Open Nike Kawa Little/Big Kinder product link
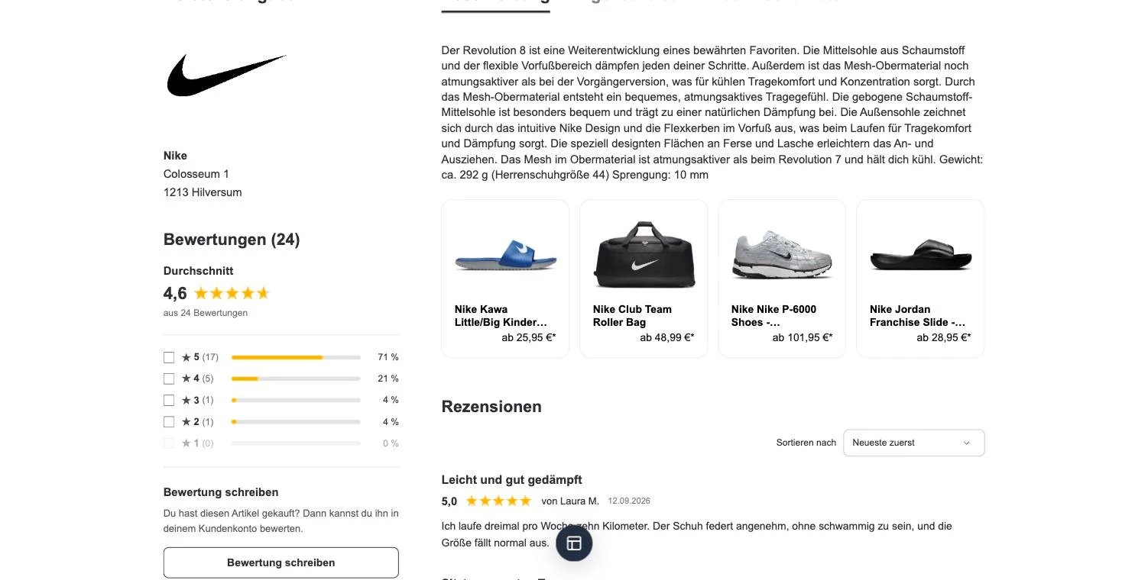This screenshot has height=580, width=1148. coord(501,316)
